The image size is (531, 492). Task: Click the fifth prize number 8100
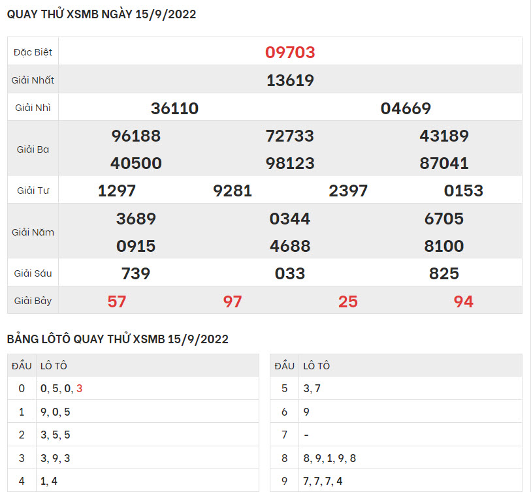(x=444, y=246)
